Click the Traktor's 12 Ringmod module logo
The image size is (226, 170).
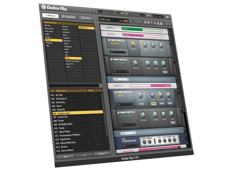pos(109,40)
